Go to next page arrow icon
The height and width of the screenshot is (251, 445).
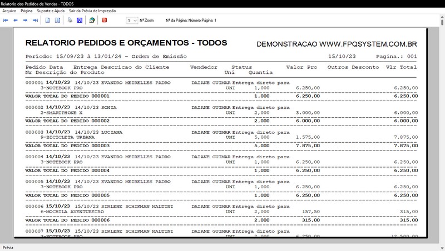(x=25, y=20)
